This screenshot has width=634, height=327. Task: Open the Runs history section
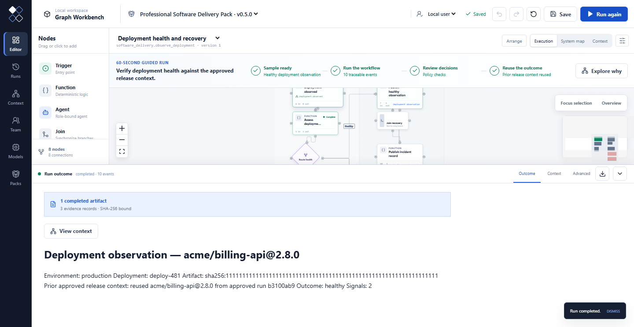pos(16,71)
